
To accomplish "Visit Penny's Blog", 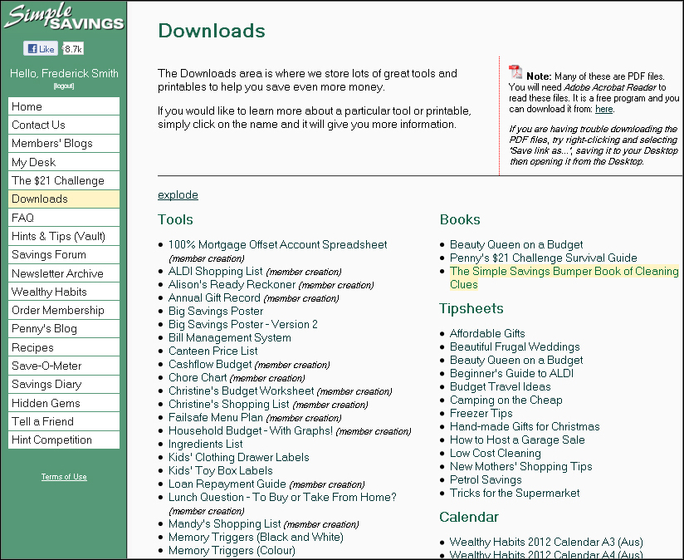I will tap(64, 329).
